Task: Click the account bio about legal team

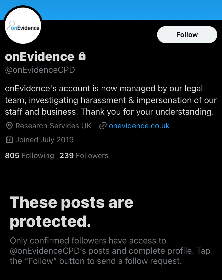Action: (x=111, y=100)
